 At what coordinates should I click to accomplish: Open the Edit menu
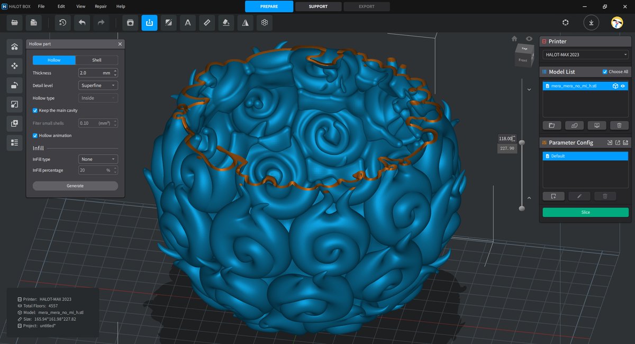click(61, 6)
